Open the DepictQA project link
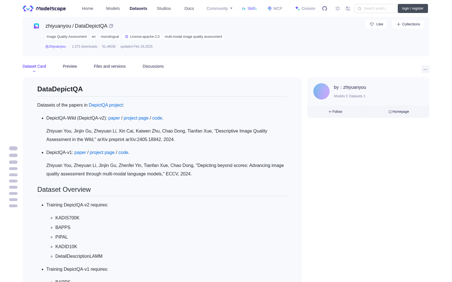Viewport: 452px width, 282px height. pyautogui.click(x=106, y=105)
